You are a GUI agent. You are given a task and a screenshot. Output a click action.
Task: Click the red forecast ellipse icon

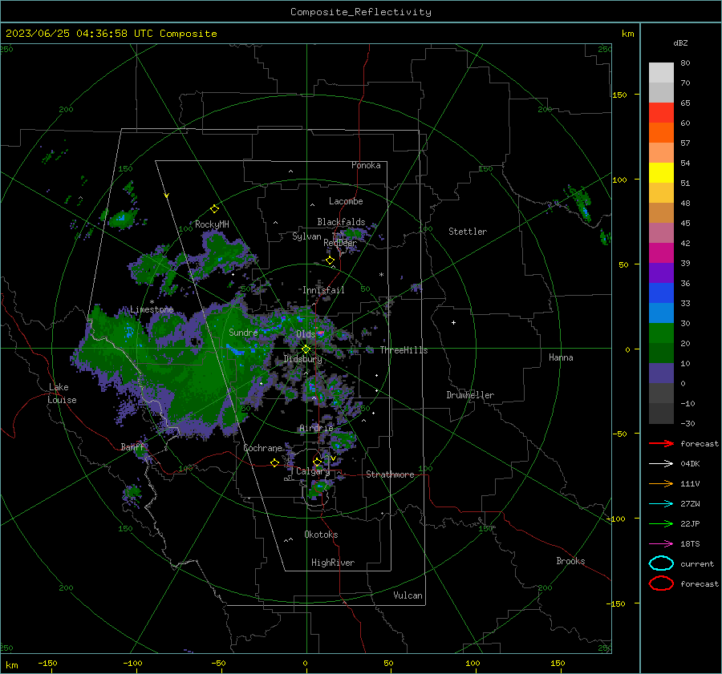pos(661,583)
